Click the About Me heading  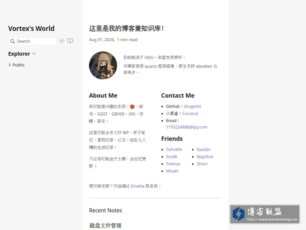(x=103, y=96)
